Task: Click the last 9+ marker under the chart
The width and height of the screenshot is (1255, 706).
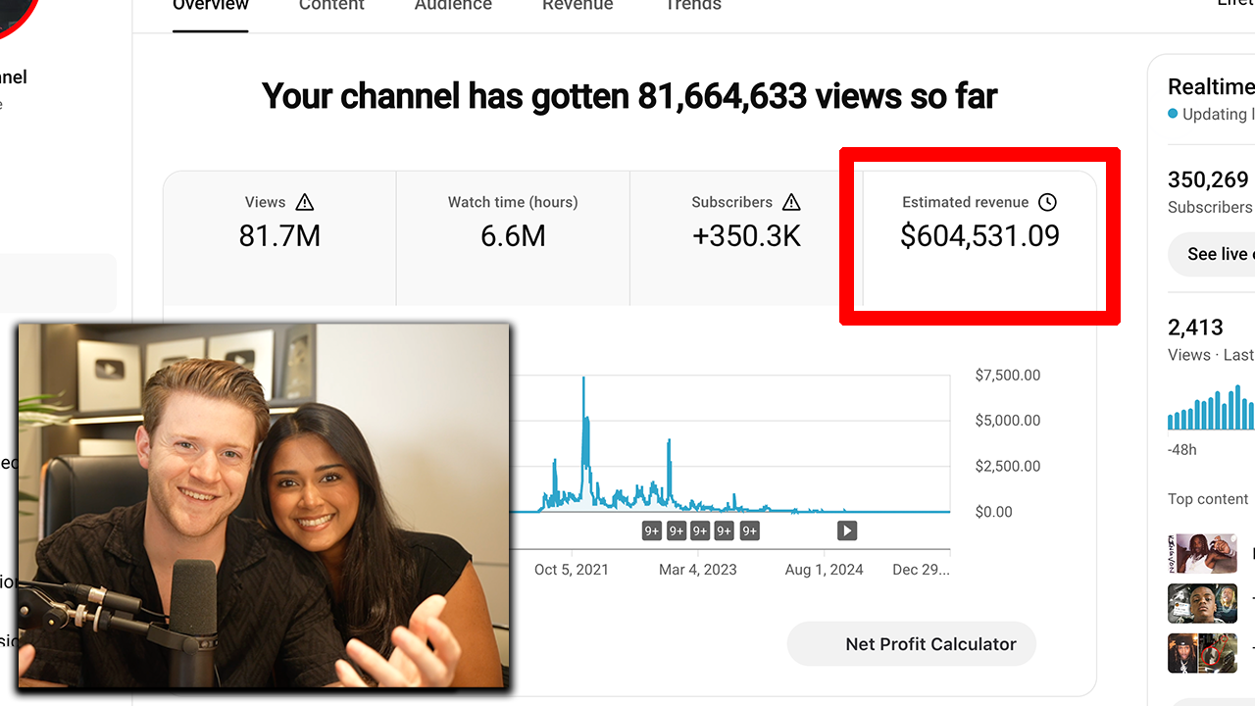Action: pos(749,530)
